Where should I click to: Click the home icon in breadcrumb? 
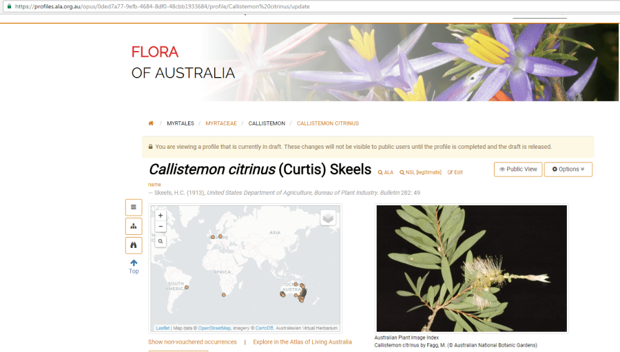pyautogui.click(x=151, y=123)
